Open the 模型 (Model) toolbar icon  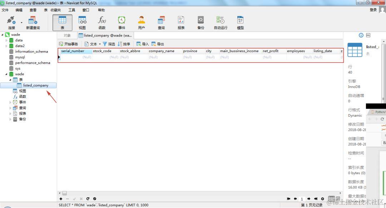[240, 22]
